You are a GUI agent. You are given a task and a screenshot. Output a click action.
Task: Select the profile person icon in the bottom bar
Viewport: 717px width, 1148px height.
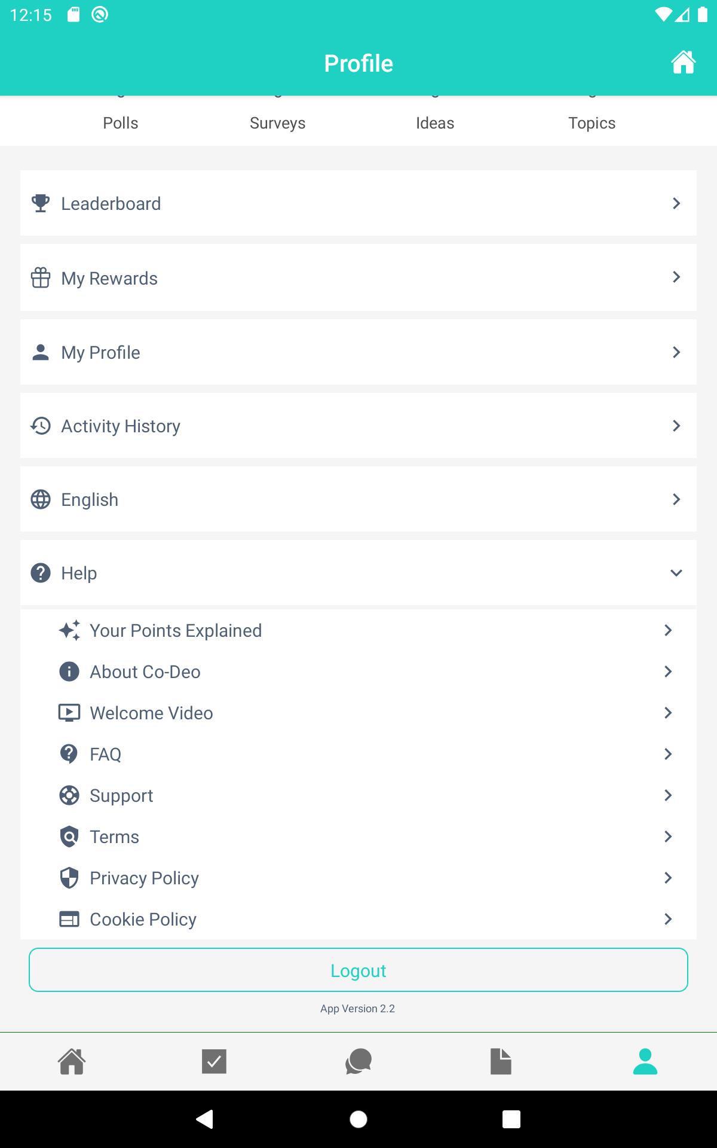tap(645, 1061)
